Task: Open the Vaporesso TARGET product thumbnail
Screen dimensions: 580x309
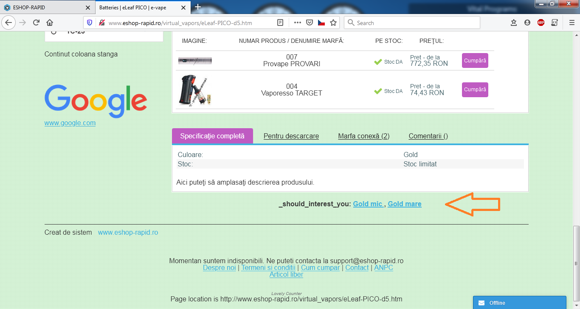Action: [x=195, y=90]
